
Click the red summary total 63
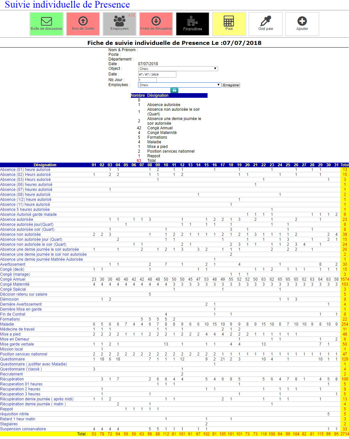tap(139, 161)
